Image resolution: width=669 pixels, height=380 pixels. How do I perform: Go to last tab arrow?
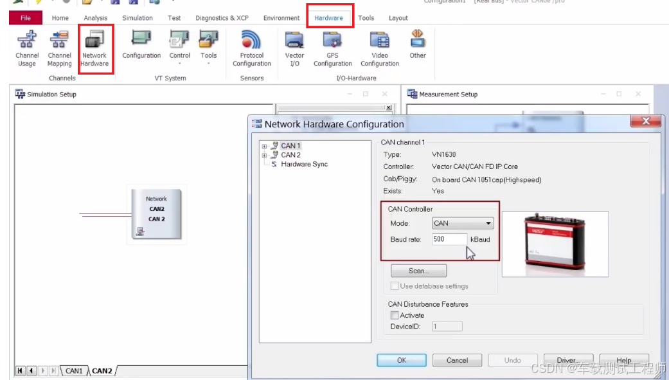coord(54,370)
